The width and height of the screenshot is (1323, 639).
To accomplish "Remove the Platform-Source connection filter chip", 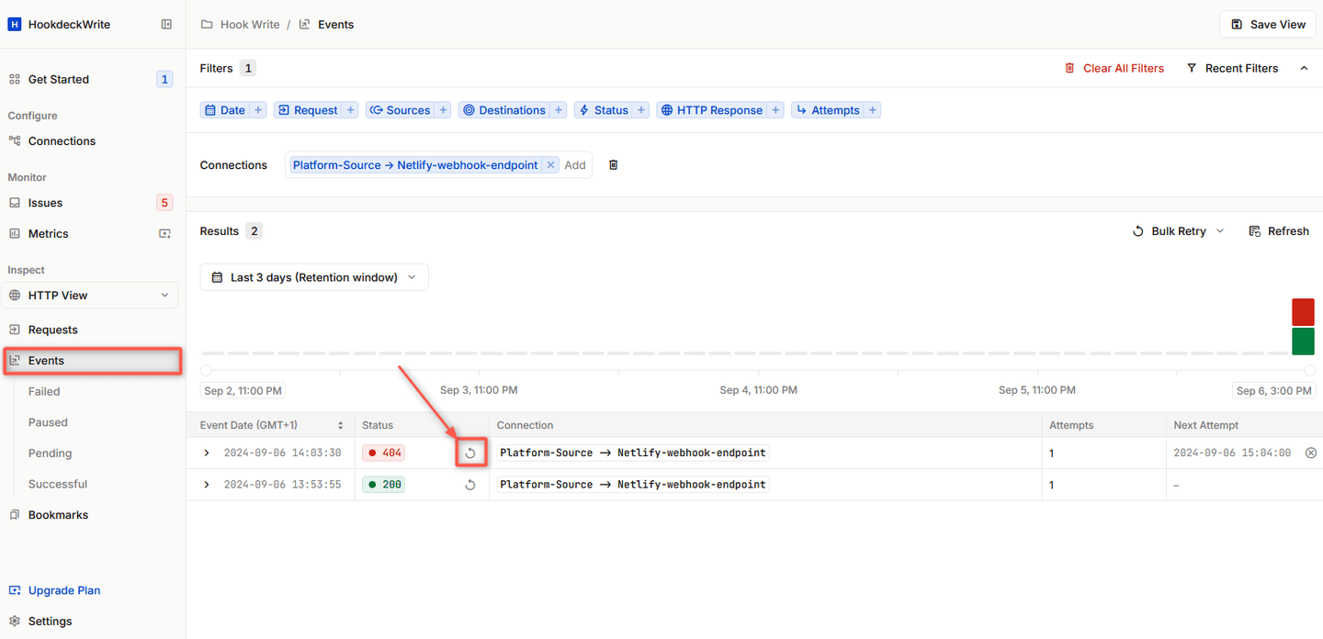I will 549,164.
